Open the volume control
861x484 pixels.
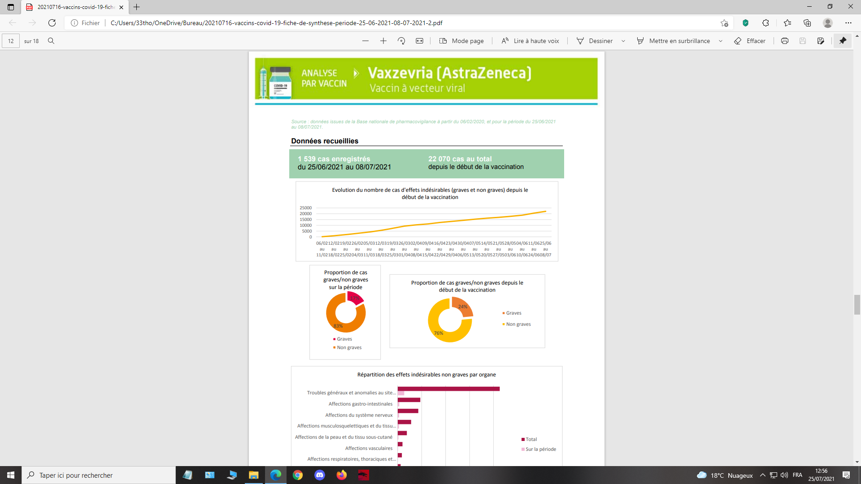(x=784, y=475)
